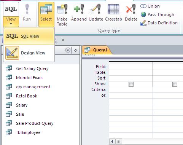This screenshot has height=145, width=183.
Task: Toggle the Show checkbox in second column
Action: coord(175,84)
